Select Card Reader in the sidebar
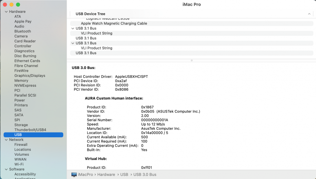 (25, 41)
